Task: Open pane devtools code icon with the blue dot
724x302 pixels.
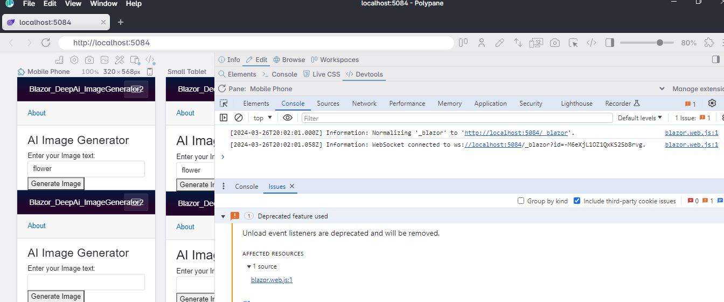Action: 150,60
